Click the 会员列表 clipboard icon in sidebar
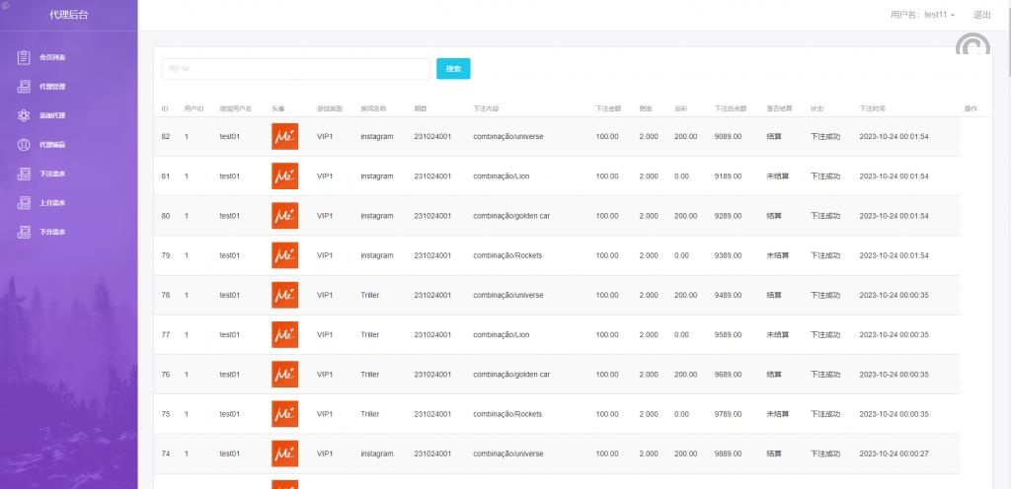 [x=24, y=57]
